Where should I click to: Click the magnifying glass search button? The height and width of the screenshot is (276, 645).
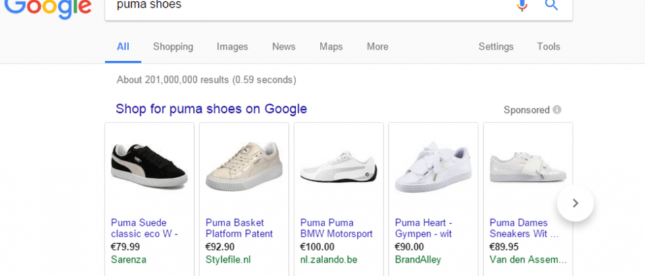[552, 5]
